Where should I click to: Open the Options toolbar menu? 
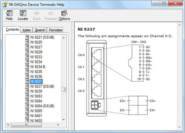[x=64, y=15]
